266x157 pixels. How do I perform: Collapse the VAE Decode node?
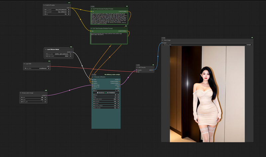[x=137, y=67]
